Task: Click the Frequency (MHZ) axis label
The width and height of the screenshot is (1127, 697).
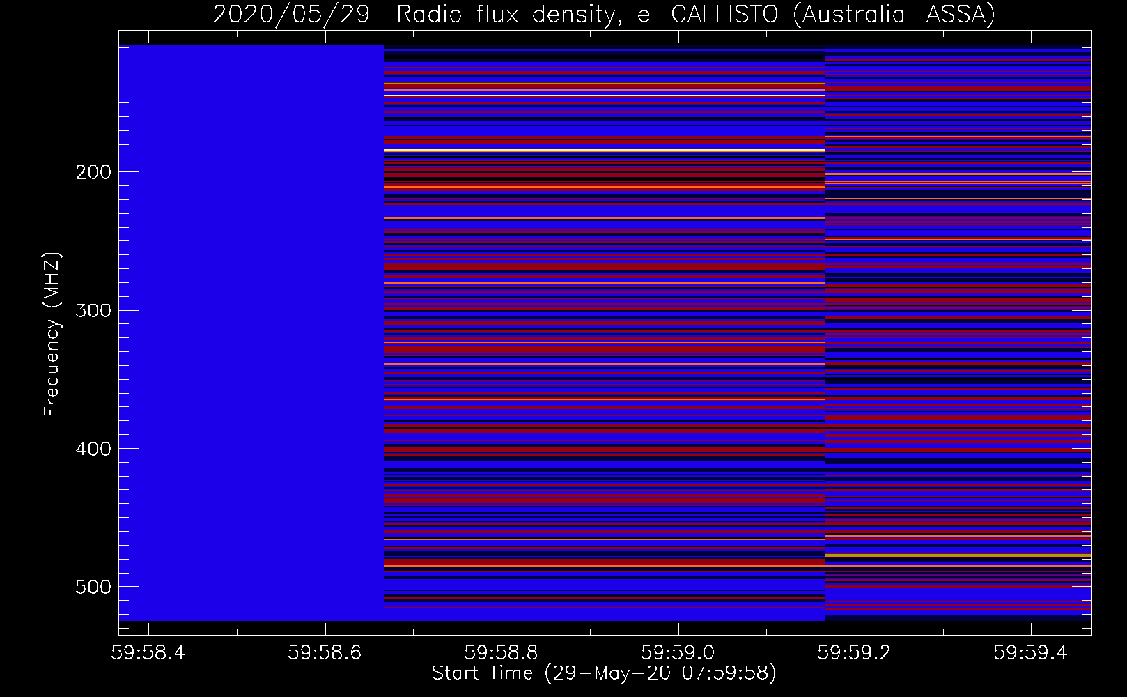Action: [52, 335]
